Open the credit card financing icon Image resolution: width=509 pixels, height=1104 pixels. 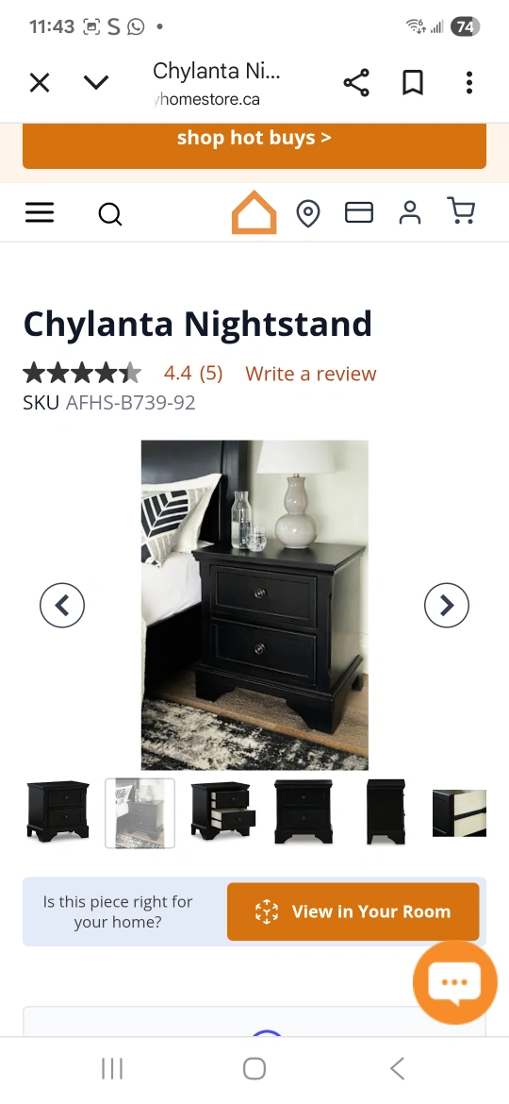point(358,212)
